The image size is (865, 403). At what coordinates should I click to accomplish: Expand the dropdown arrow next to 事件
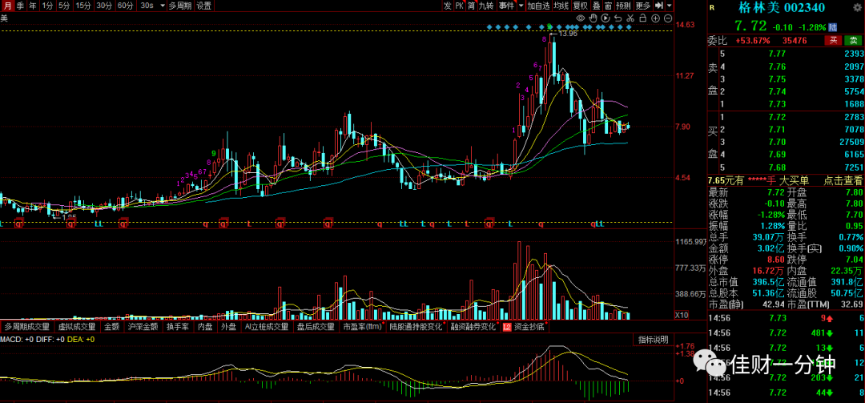tap(520, 6)
